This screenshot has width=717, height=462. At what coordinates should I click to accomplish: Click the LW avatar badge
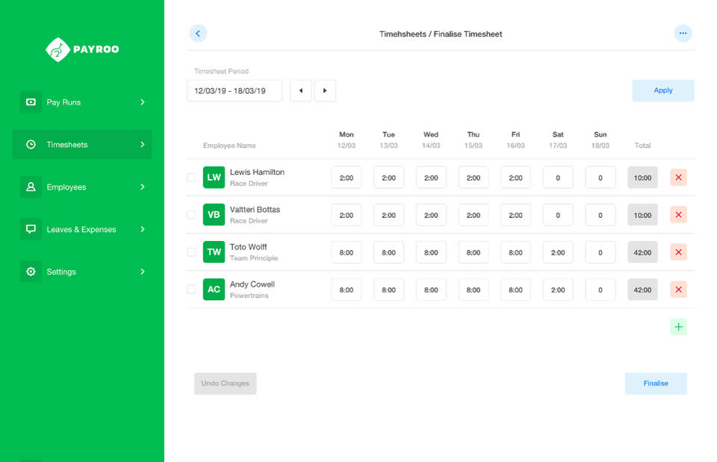click(214, 178)
